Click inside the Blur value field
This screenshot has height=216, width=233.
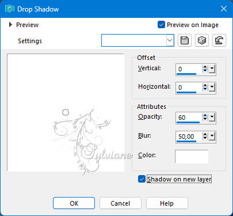point(189,137)
